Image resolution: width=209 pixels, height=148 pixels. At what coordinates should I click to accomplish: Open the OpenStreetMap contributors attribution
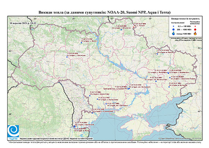click(180, 138)
